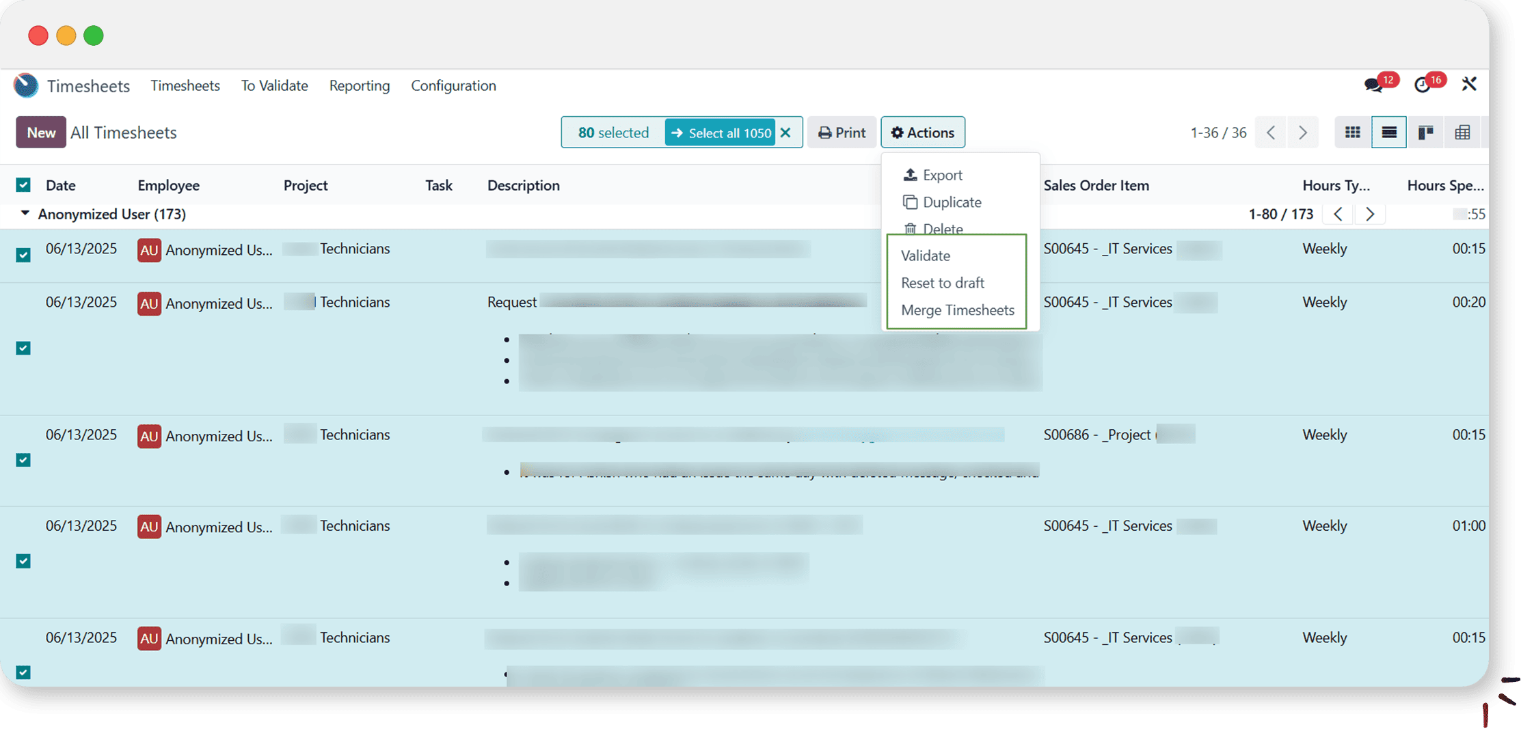
Task: Open the To Validate menu
Action: pos(274,85)
